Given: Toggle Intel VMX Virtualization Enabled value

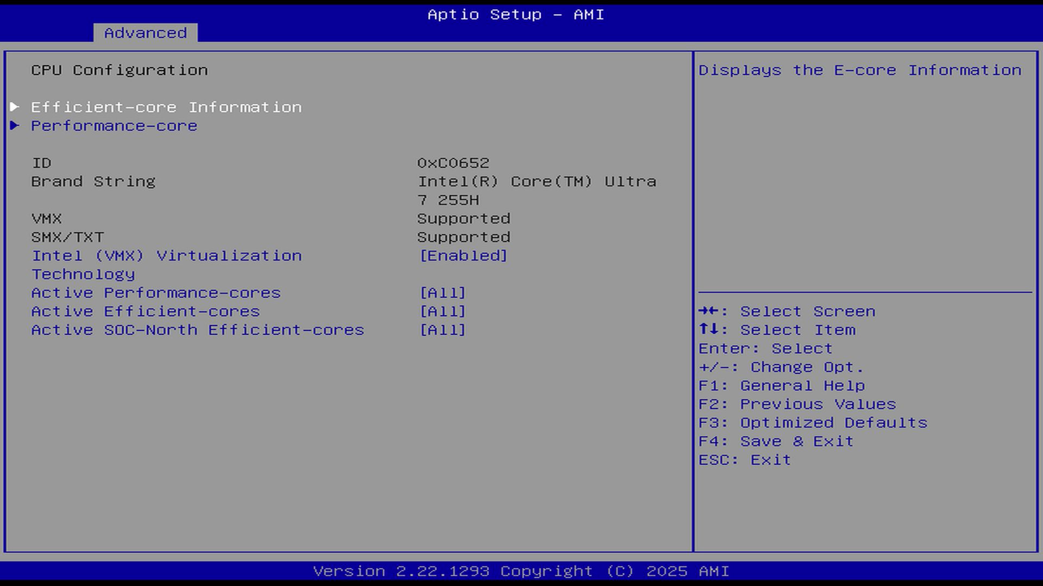Looking at the screenshot, I should (463, 256).
